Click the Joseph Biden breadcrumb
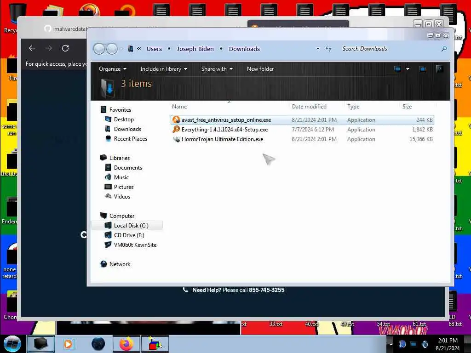This screenshot has height=353, width=471. [x=195, y=49]
